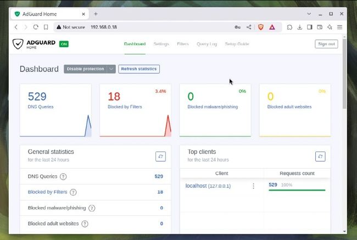Screen dimensions: 357x240
Task: Click the Disable protection button
Action: click(x=85, y=69)
